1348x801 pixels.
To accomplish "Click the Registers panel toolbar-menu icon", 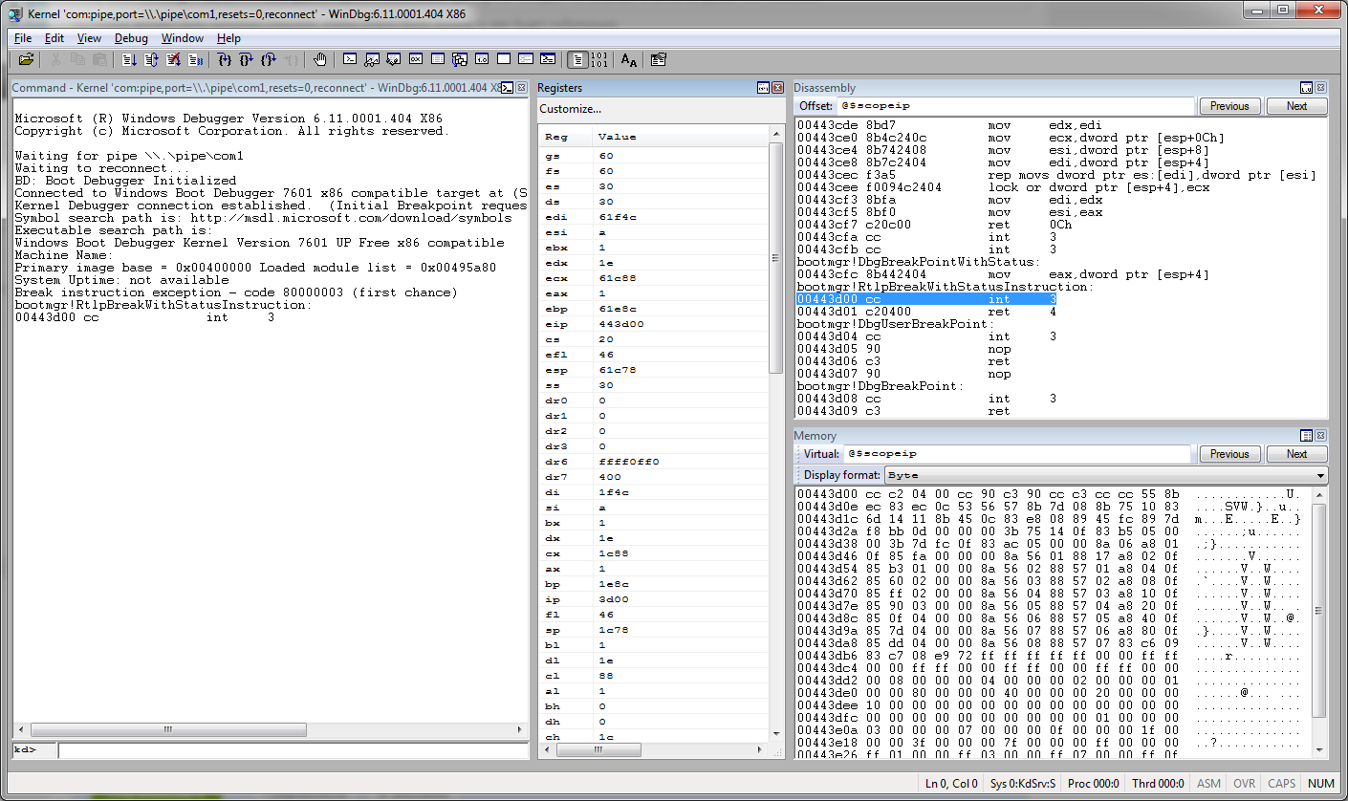I will [x=763, y=88].
